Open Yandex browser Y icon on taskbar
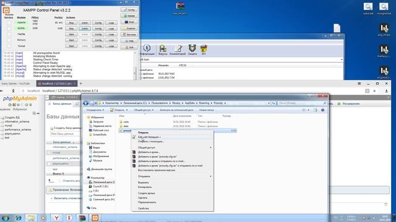The image size is (396, 222). tap(56, 218)
